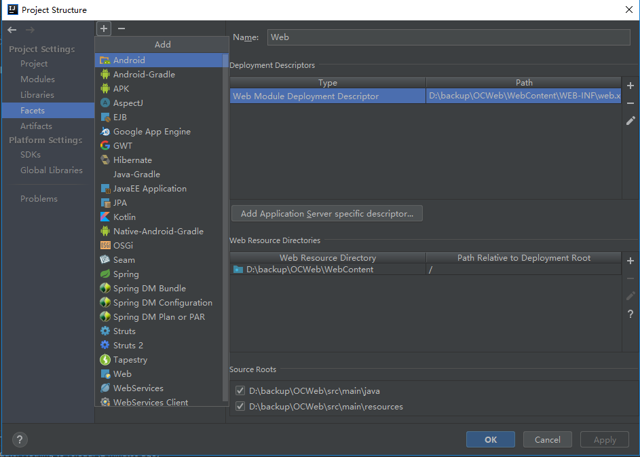Click the Seam icon in the list

pos(105,260)
